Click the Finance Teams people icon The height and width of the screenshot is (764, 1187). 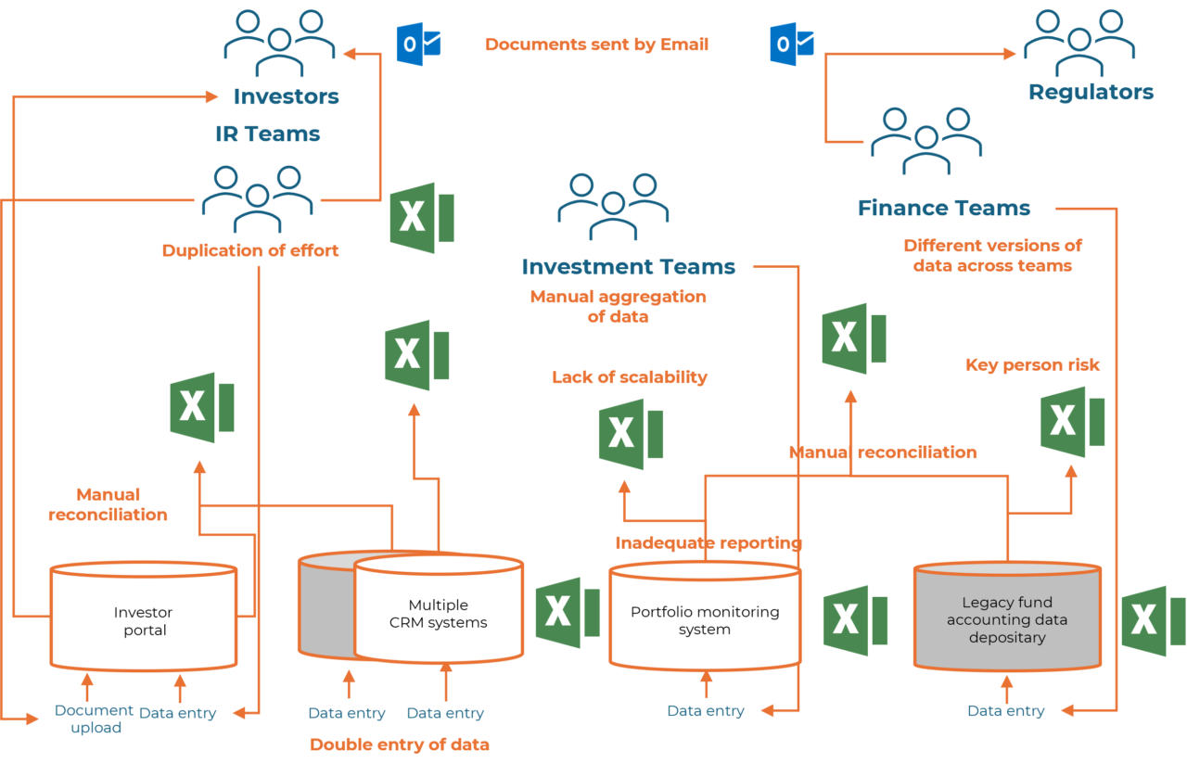(x=925, y=141)
